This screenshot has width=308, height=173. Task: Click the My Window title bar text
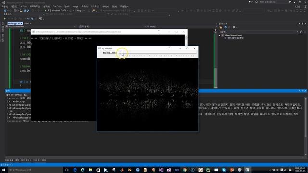(x=107, y=49)
